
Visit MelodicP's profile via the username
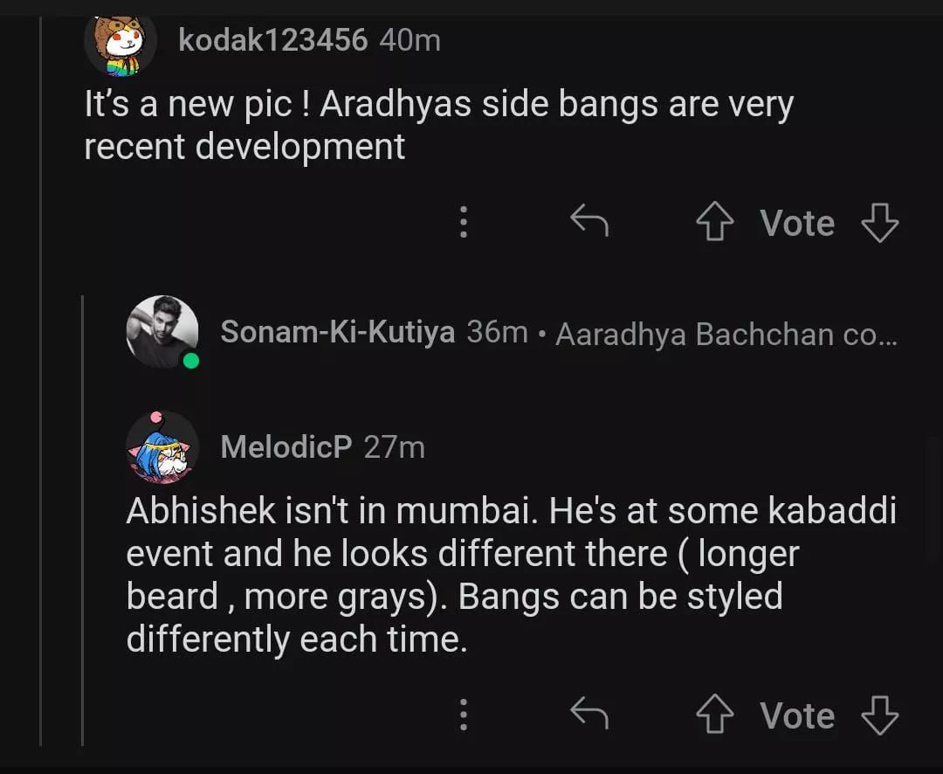coord(286,447)
